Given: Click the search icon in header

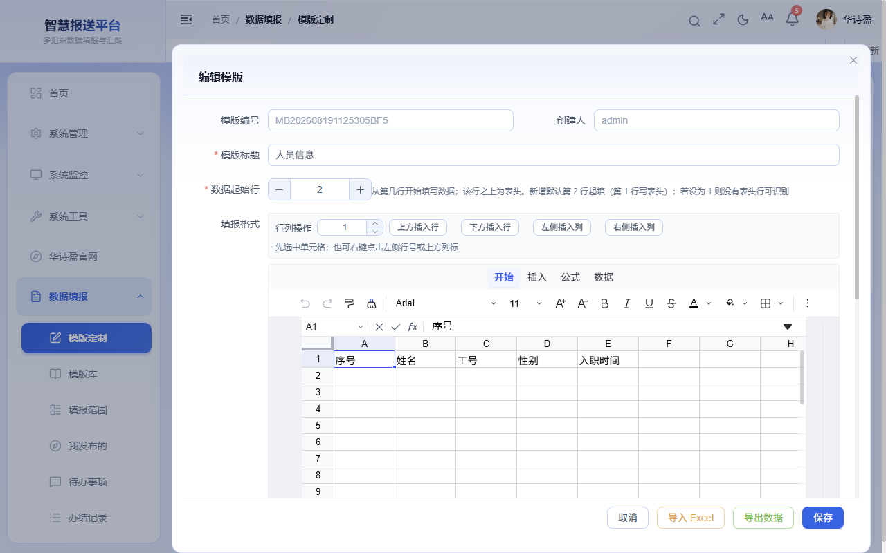Looking at the screenshot, I should click(694, 21).
